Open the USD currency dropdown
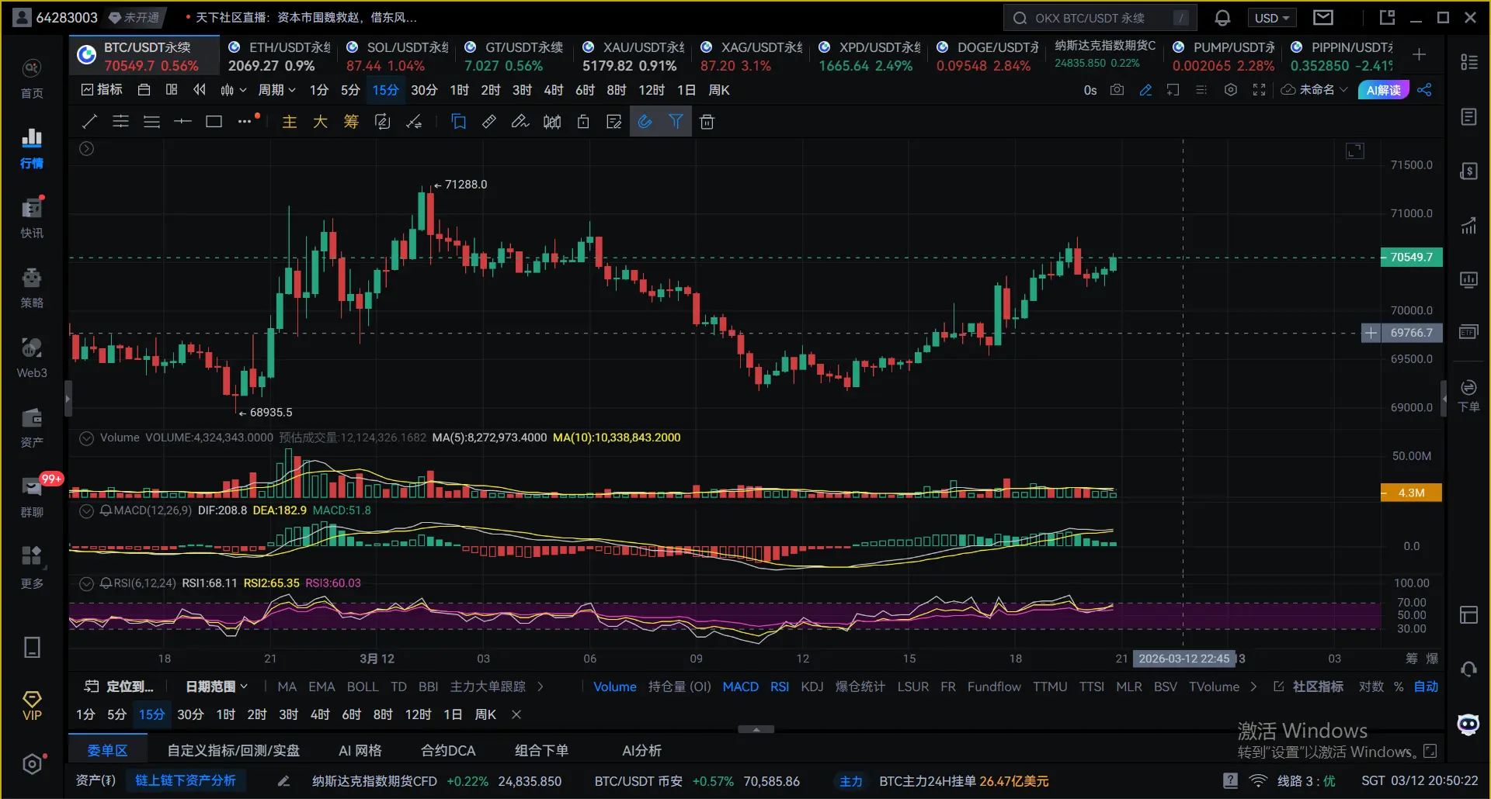Screen dimensions: 1491x799 click(x=1272, y=18)
